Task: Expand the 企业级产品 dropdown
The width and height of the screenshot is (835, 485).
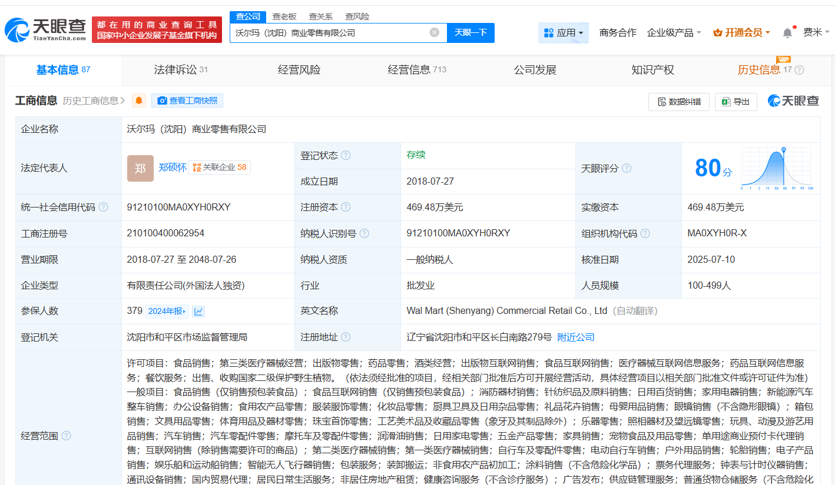Action: point(674,33)
